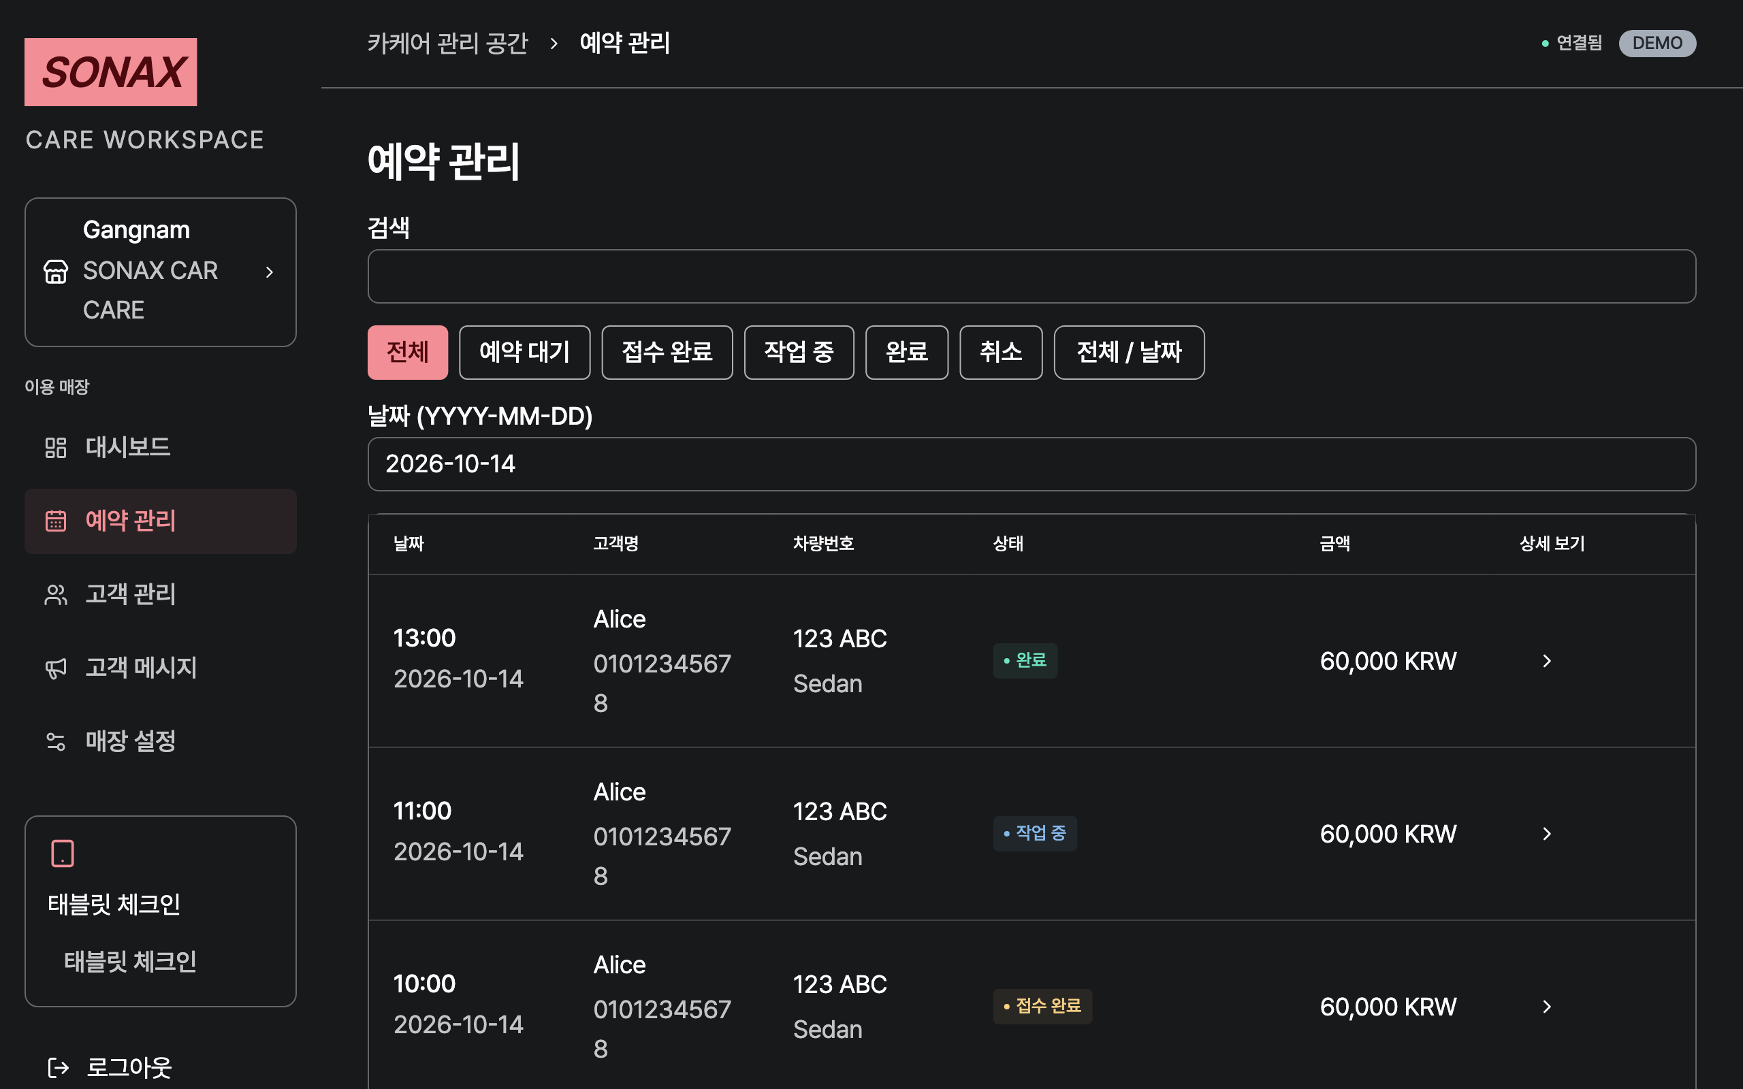This screenshot has height=1089, width=1743.
Task: Click the 상태 column header
Action: coord(1008,544)
